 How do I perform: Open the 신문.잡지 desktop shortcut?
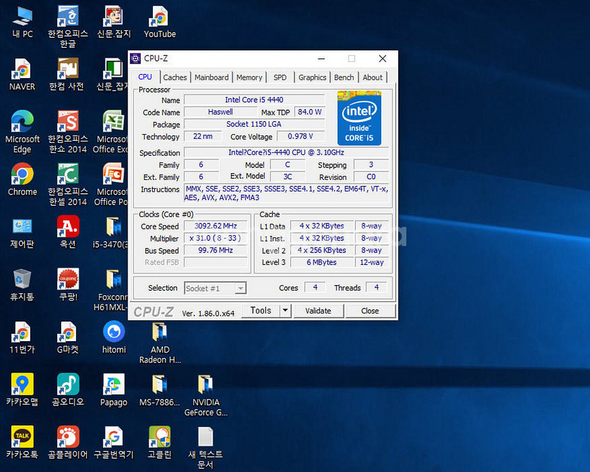tap(114, 22)
